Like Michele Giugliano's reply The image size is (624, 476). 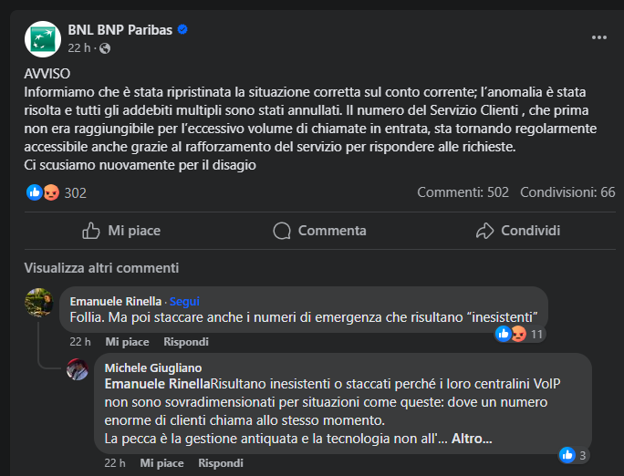[x=161, y=463]
